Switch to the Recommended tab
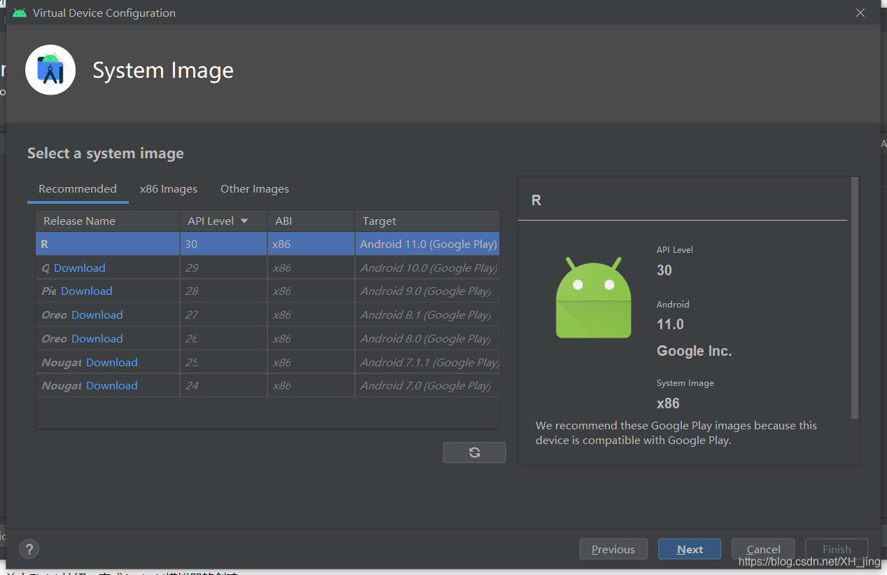Viewport: 887px width, 575px height. 78,189
